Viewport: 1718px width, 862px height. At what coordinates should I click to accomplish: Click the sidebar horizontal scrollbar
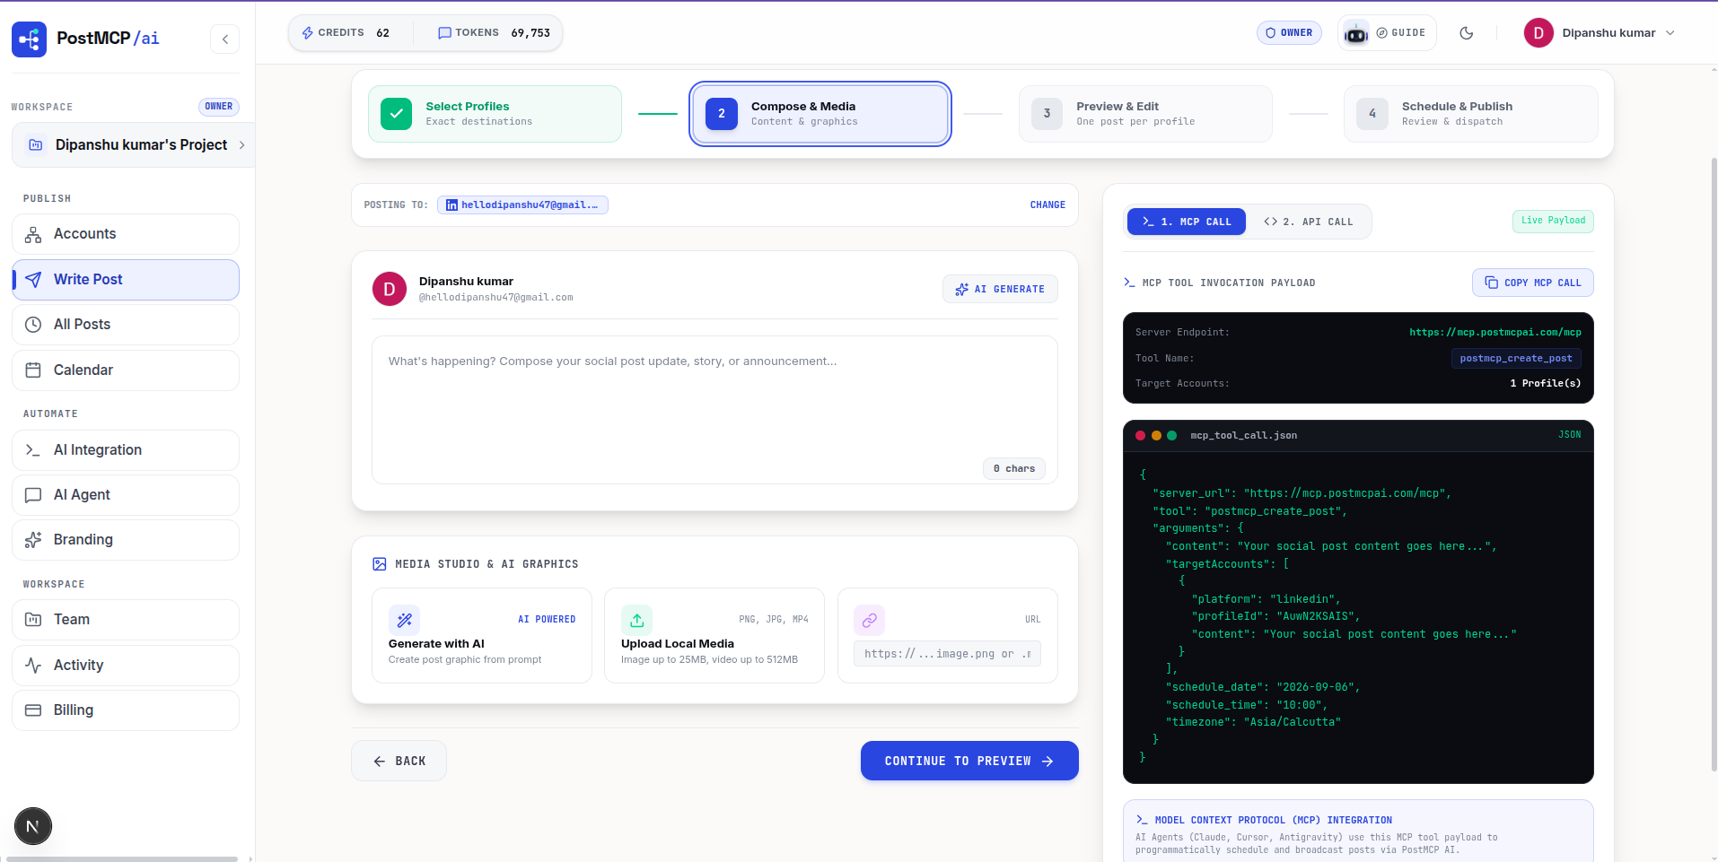tap(122, 858)
